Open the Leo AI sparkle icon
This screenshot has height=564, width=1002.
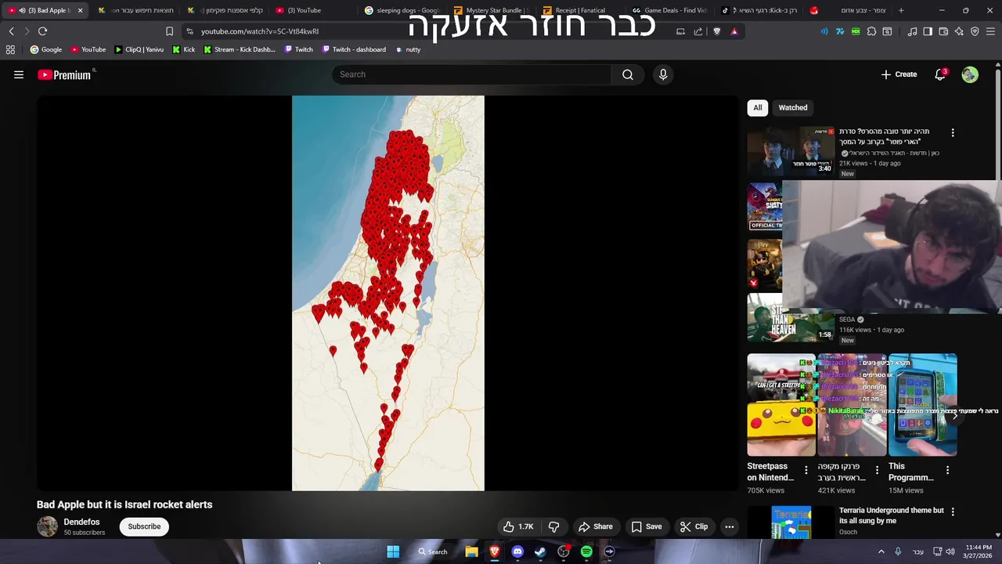(959, 31)
